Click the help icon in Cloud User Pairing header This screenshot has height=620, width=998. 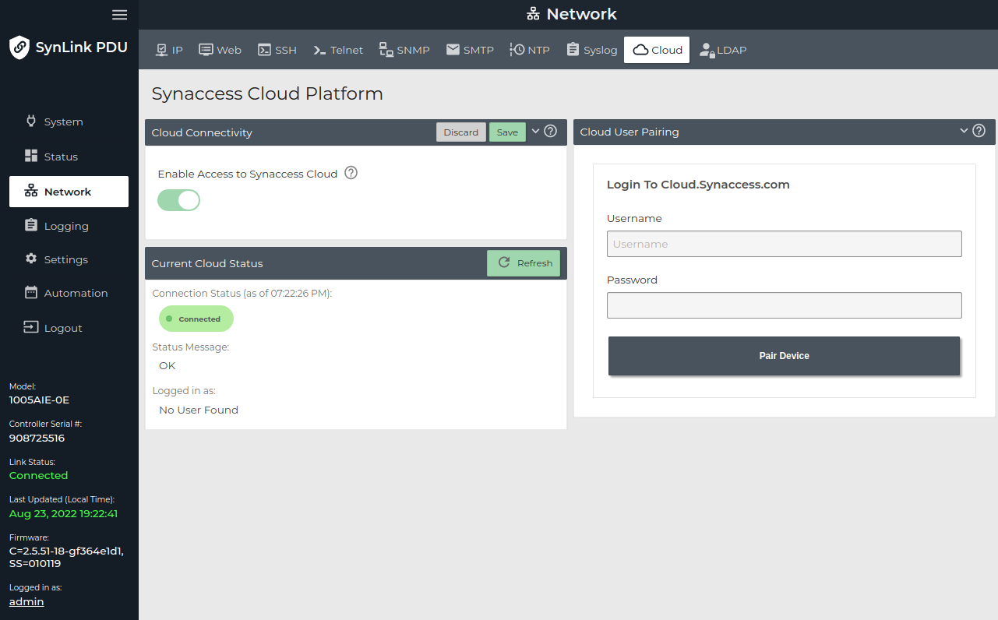point(979,131)
